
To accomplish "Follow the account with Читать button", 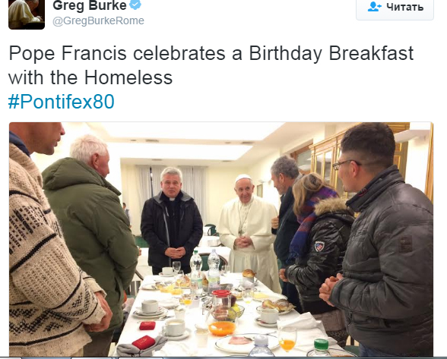I will [x=395, y=8].
